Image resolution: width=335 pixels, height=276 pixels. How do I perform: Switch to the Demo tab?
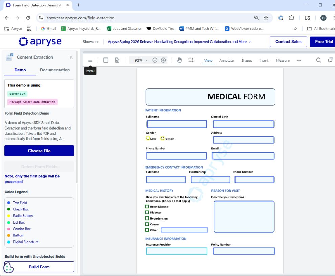[20, 70]
